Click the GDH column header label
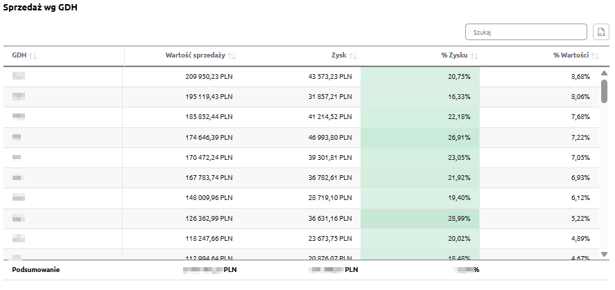Viewport: 615px width, 290px height. 19,55
